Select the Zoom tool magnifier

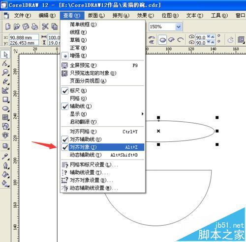(x=5, y=72)
